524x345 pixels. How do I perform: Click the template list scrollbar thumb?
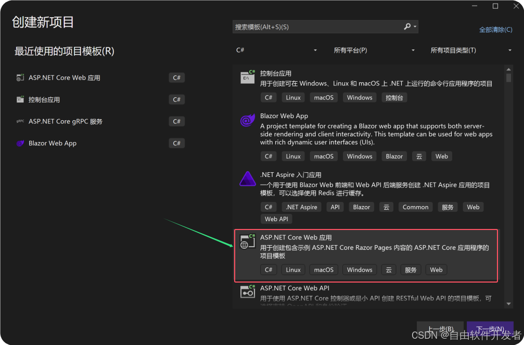[x=508, y=78]
